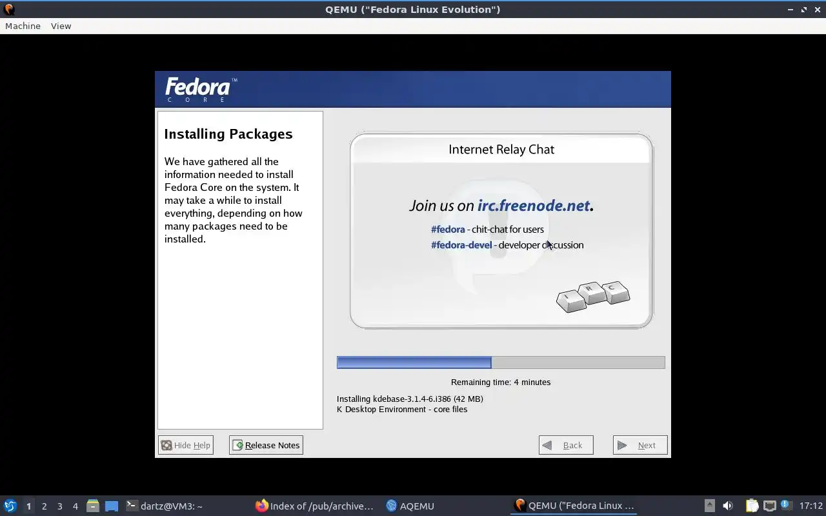826x516 pixels.
Task: Click the #fedora channel text
Action: click(x=448, y=229)
